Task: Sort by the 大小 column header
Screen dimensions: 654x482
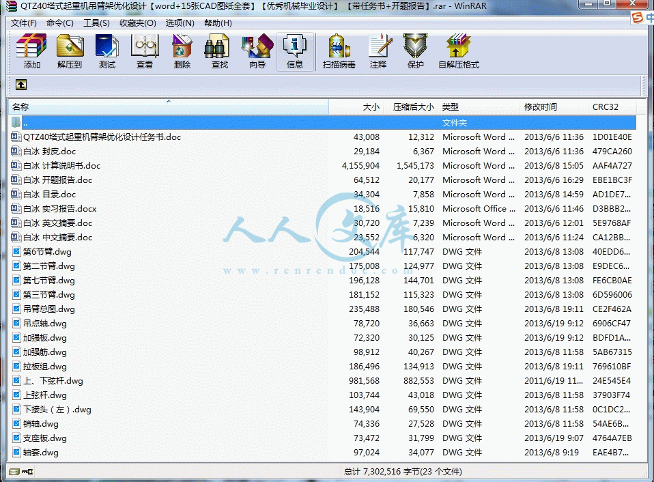Action: point(356,107)
